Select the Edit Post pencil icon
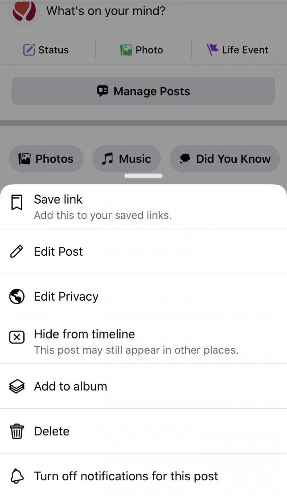 (x=16, y=251)
